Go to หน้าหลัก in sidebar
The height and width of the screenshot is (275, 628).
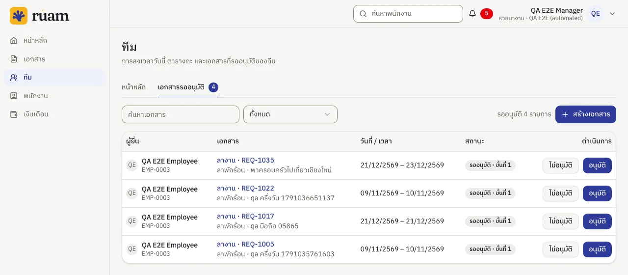pos(55,40)
